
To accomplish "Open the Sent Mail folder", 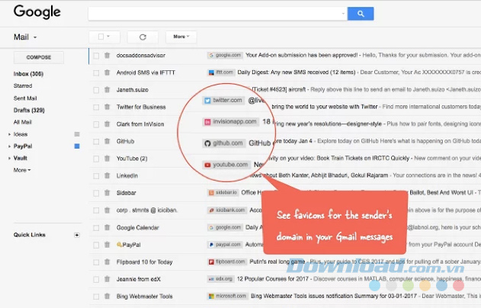I will [25, 98].
